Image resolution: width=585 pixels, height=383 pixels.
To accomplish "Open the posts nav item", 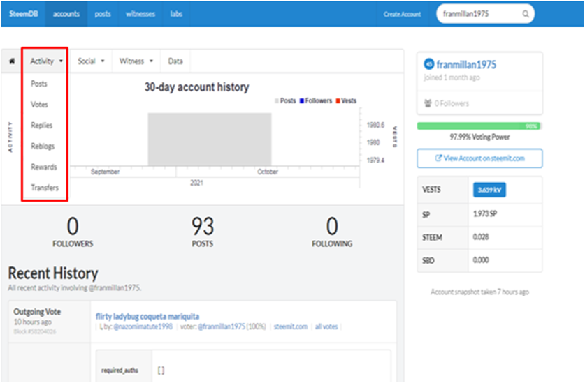I will coord(103,14).
